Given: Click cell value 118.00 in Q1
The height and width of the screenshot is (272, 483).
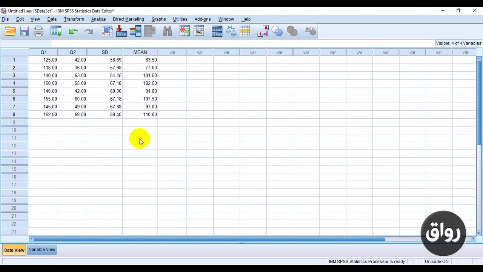Looking at the screenshot, I should tap(43, 68).
